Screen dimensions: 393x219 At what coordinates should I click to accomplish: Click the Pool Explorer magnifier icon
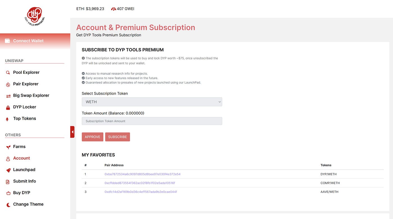click(8, 73)
